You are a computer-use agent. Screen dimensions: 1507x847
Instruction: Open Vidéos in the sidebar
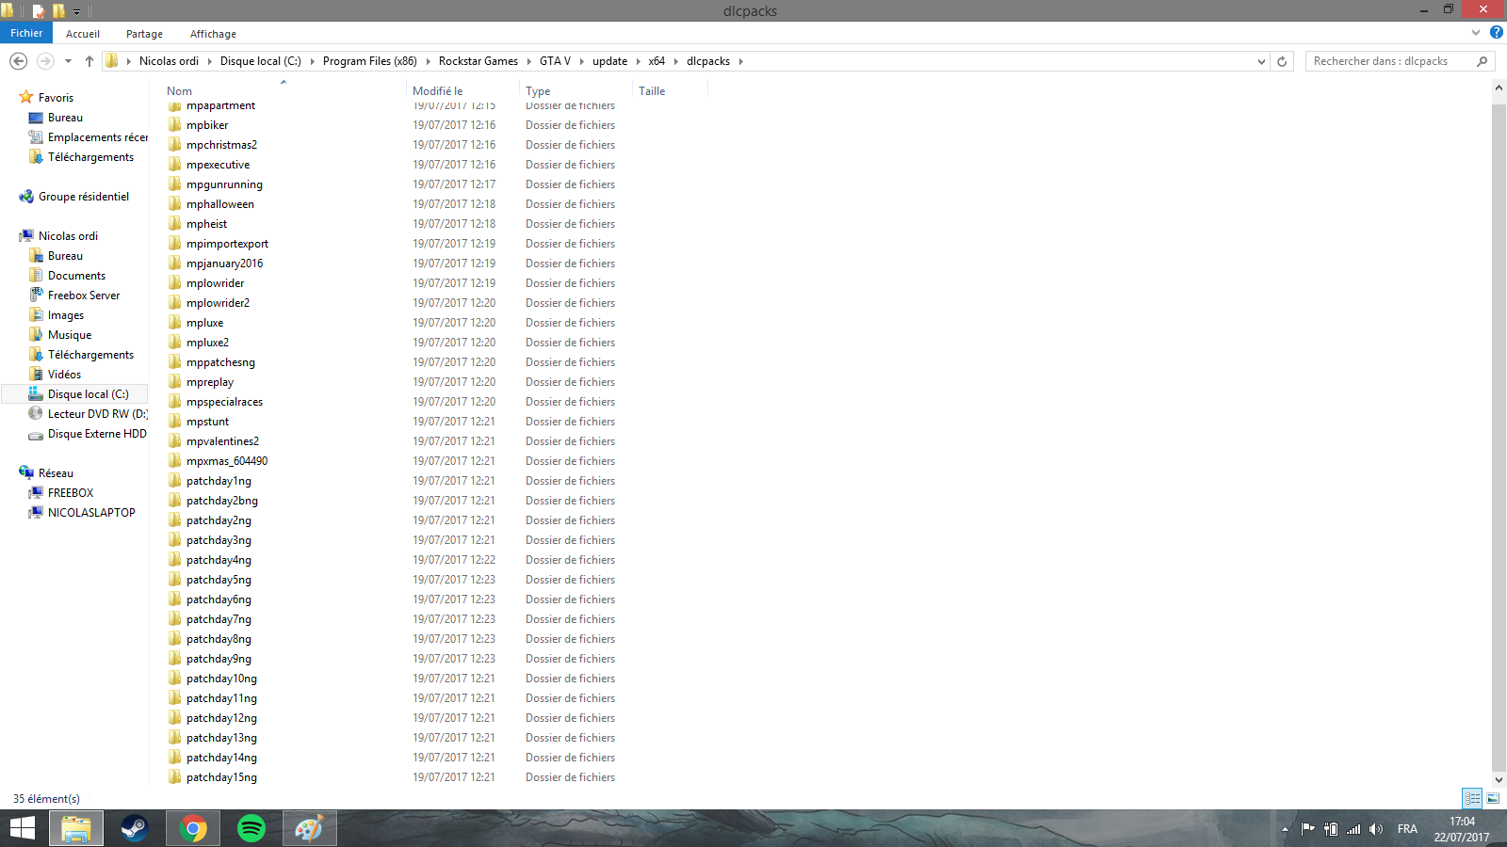click(64, 375)
